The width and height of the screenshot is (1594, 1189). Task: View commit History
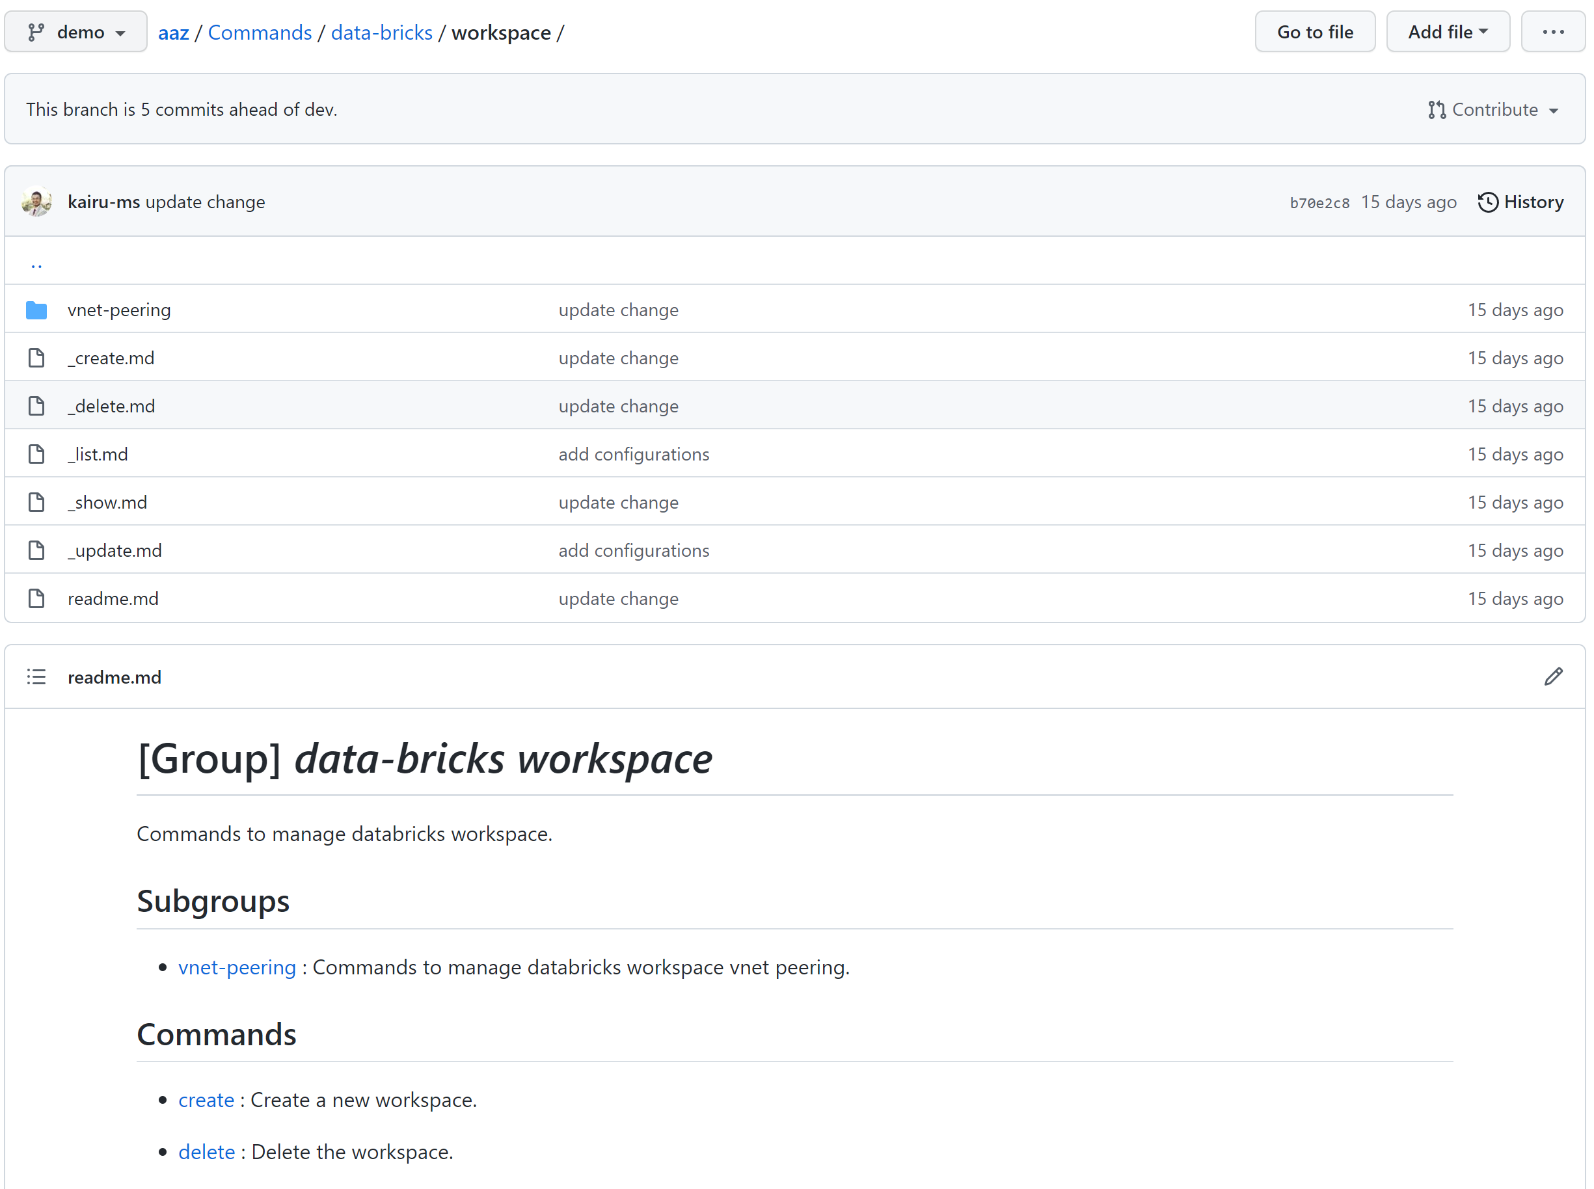(x=1520, y=202)
